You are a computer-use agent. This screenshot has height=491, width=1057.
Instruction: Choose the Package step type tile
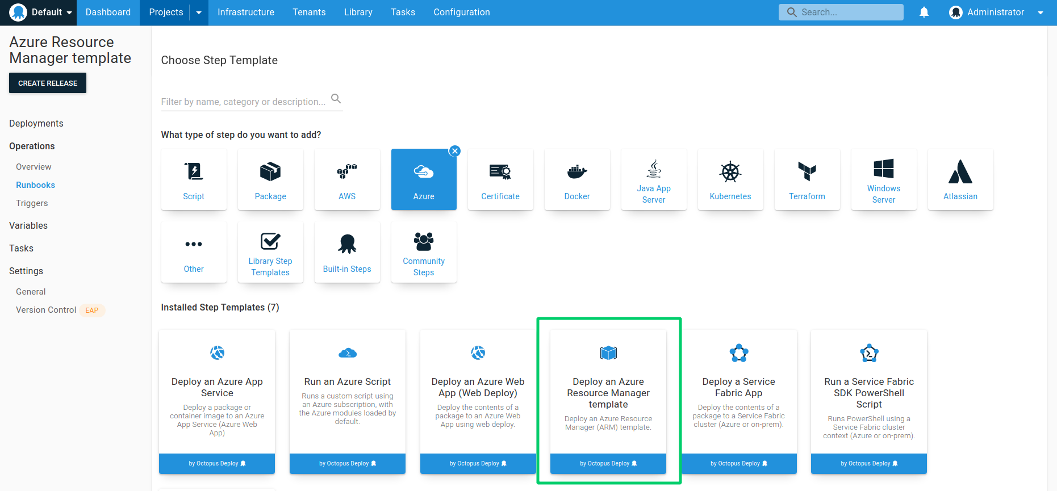270,179
